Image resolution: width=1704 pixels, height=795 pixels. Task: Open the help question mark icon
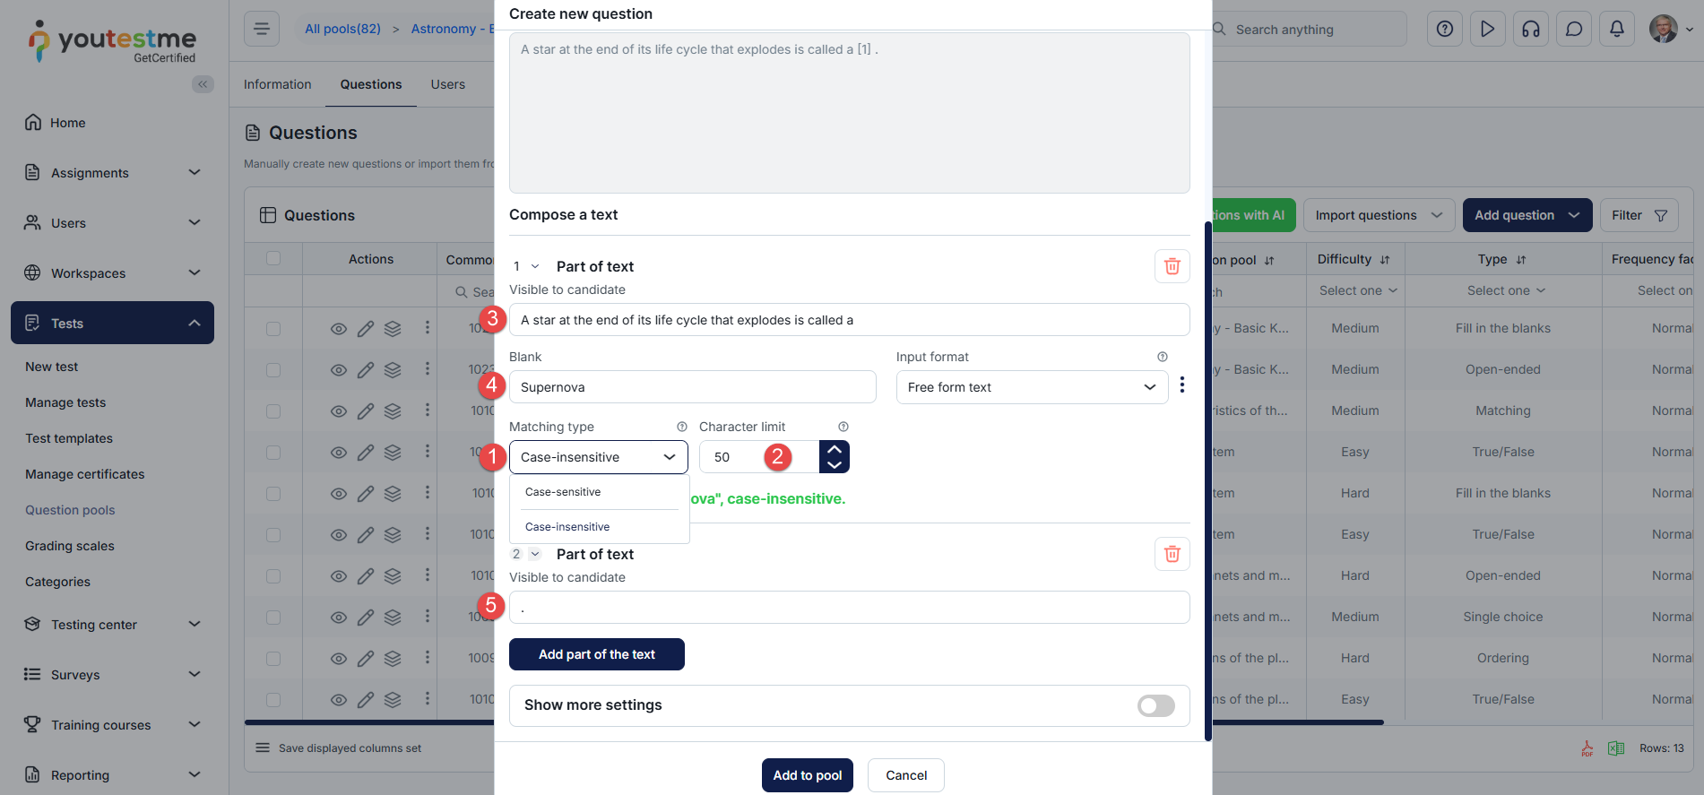(x=1444, y=29)
